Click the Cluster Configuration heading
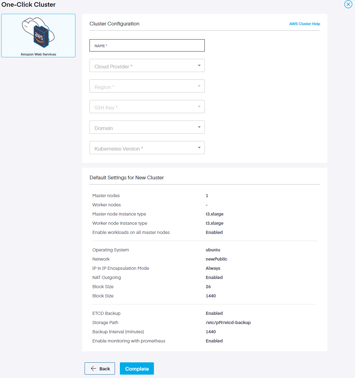Screen dimensions: 355x378 click(114, 24)
